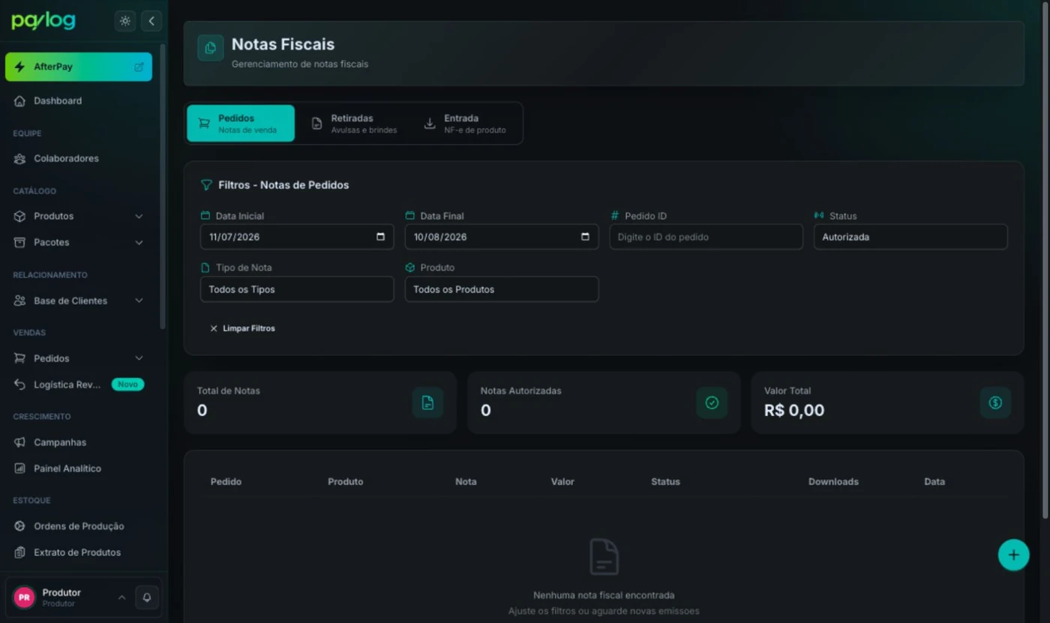The width and height of the screenshot is (1050, 623).
Task: Open the Produto filter dropdown
Action: (x=502, y=289)
